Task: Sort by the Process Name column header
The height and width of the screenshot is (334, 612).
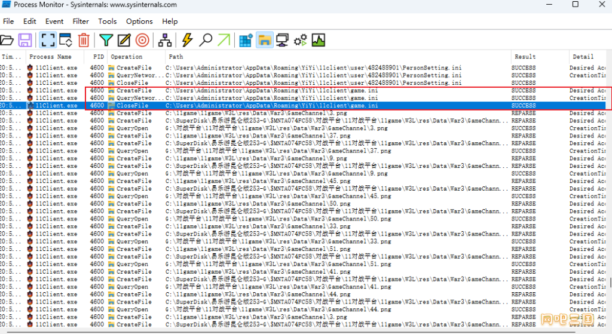Action: [55, 57]
